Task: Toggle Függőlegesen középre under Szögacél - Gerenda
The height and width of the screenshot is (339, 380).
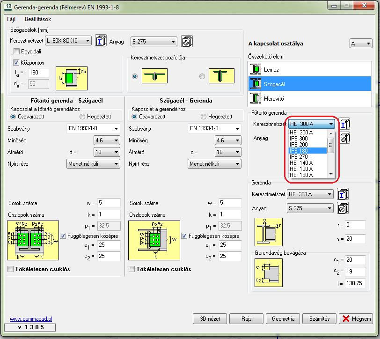Action: coord(184,236)
